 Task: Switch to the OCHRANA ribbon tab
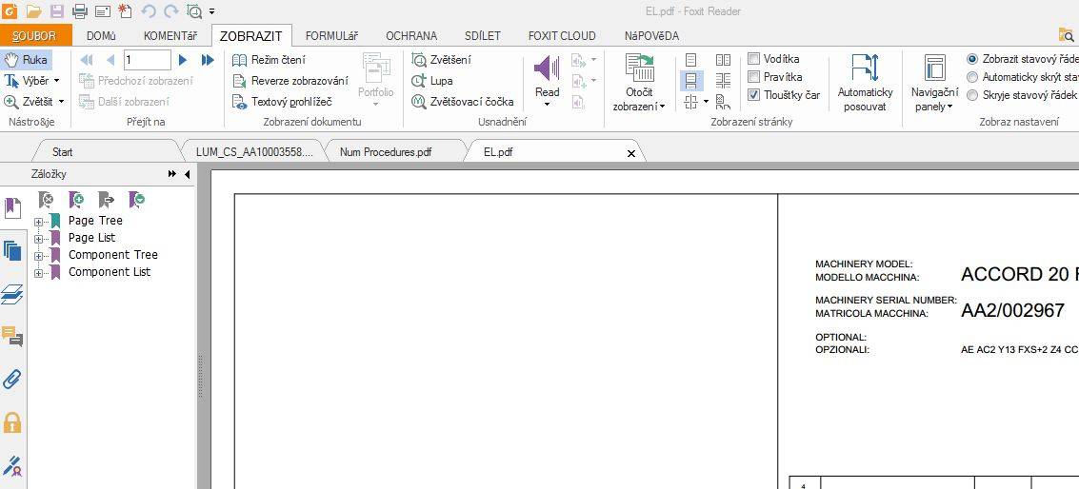[x=411, y=36]
